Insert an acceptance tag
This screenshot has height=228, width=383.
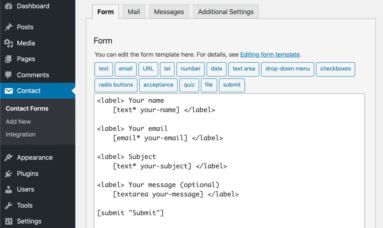coord(158,85)
